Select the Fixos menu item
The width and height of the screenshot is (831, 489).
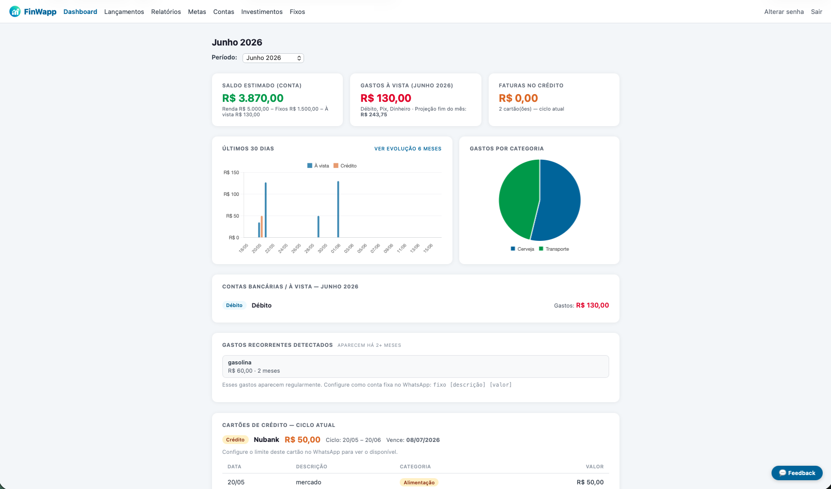(297, 12)
